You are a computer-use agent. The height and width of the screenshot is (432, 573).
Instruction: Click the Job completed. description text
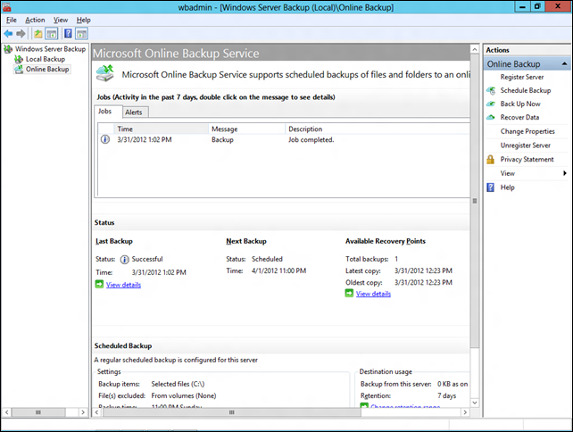point(311,139)
